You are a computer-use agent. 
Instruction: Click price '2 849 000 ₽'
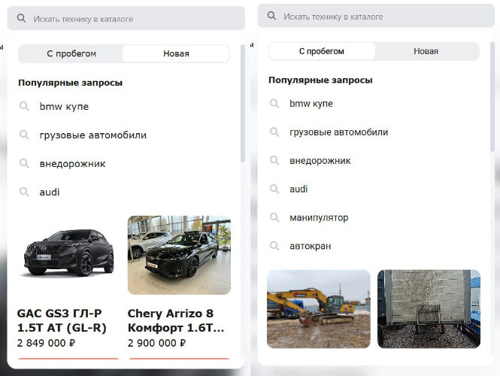(x=46, y=343)
